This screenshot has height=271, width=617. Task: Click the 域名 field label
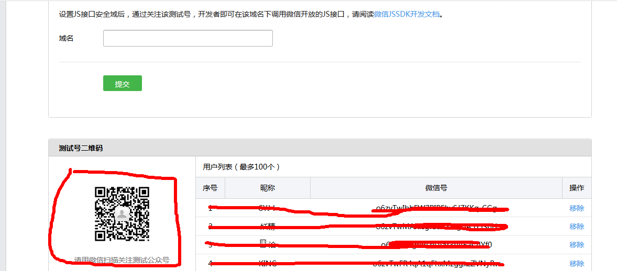tap(66, 38)
